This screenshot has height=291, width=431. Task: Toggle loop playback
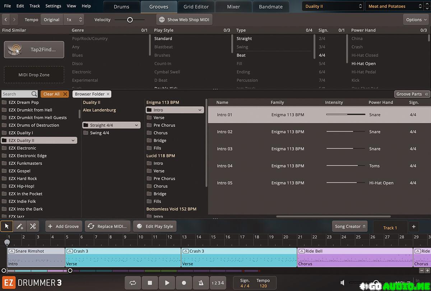tap(133, 283)
